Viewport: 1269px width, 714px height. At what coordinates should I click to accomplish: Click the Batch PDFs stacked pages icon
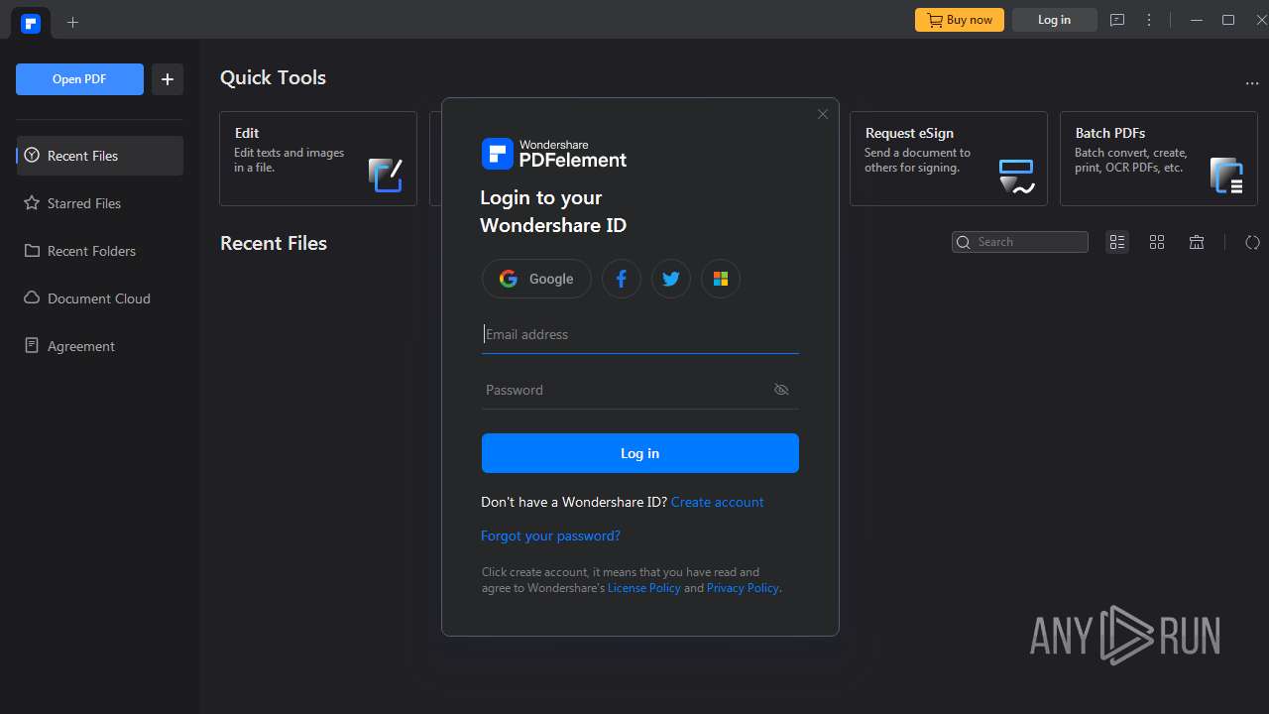coord(1226,176)
